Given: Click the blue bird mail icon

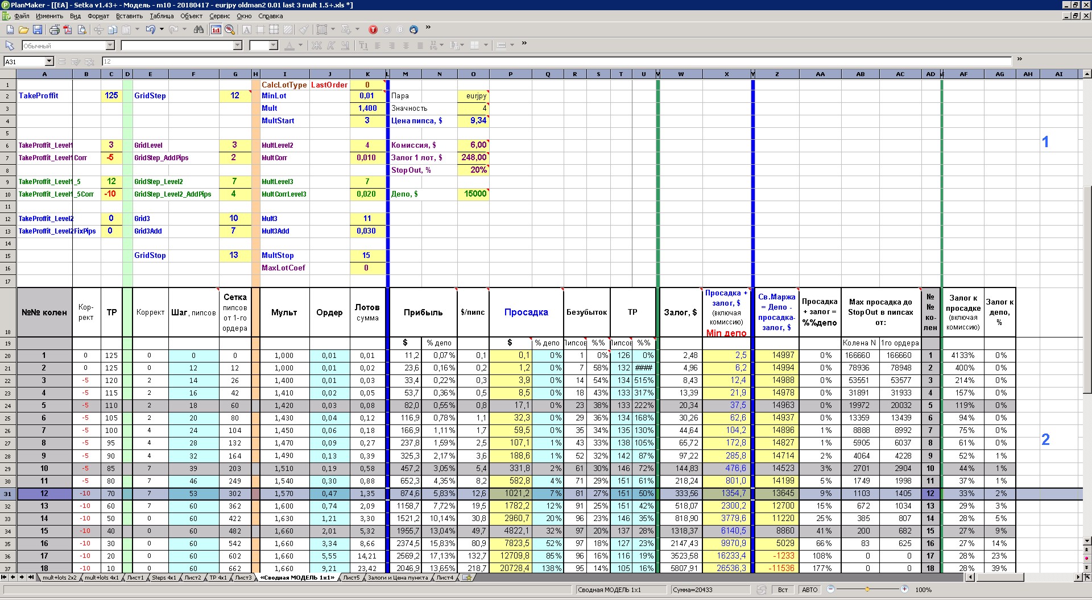Looking at the screenshot, I should point(413,30).
